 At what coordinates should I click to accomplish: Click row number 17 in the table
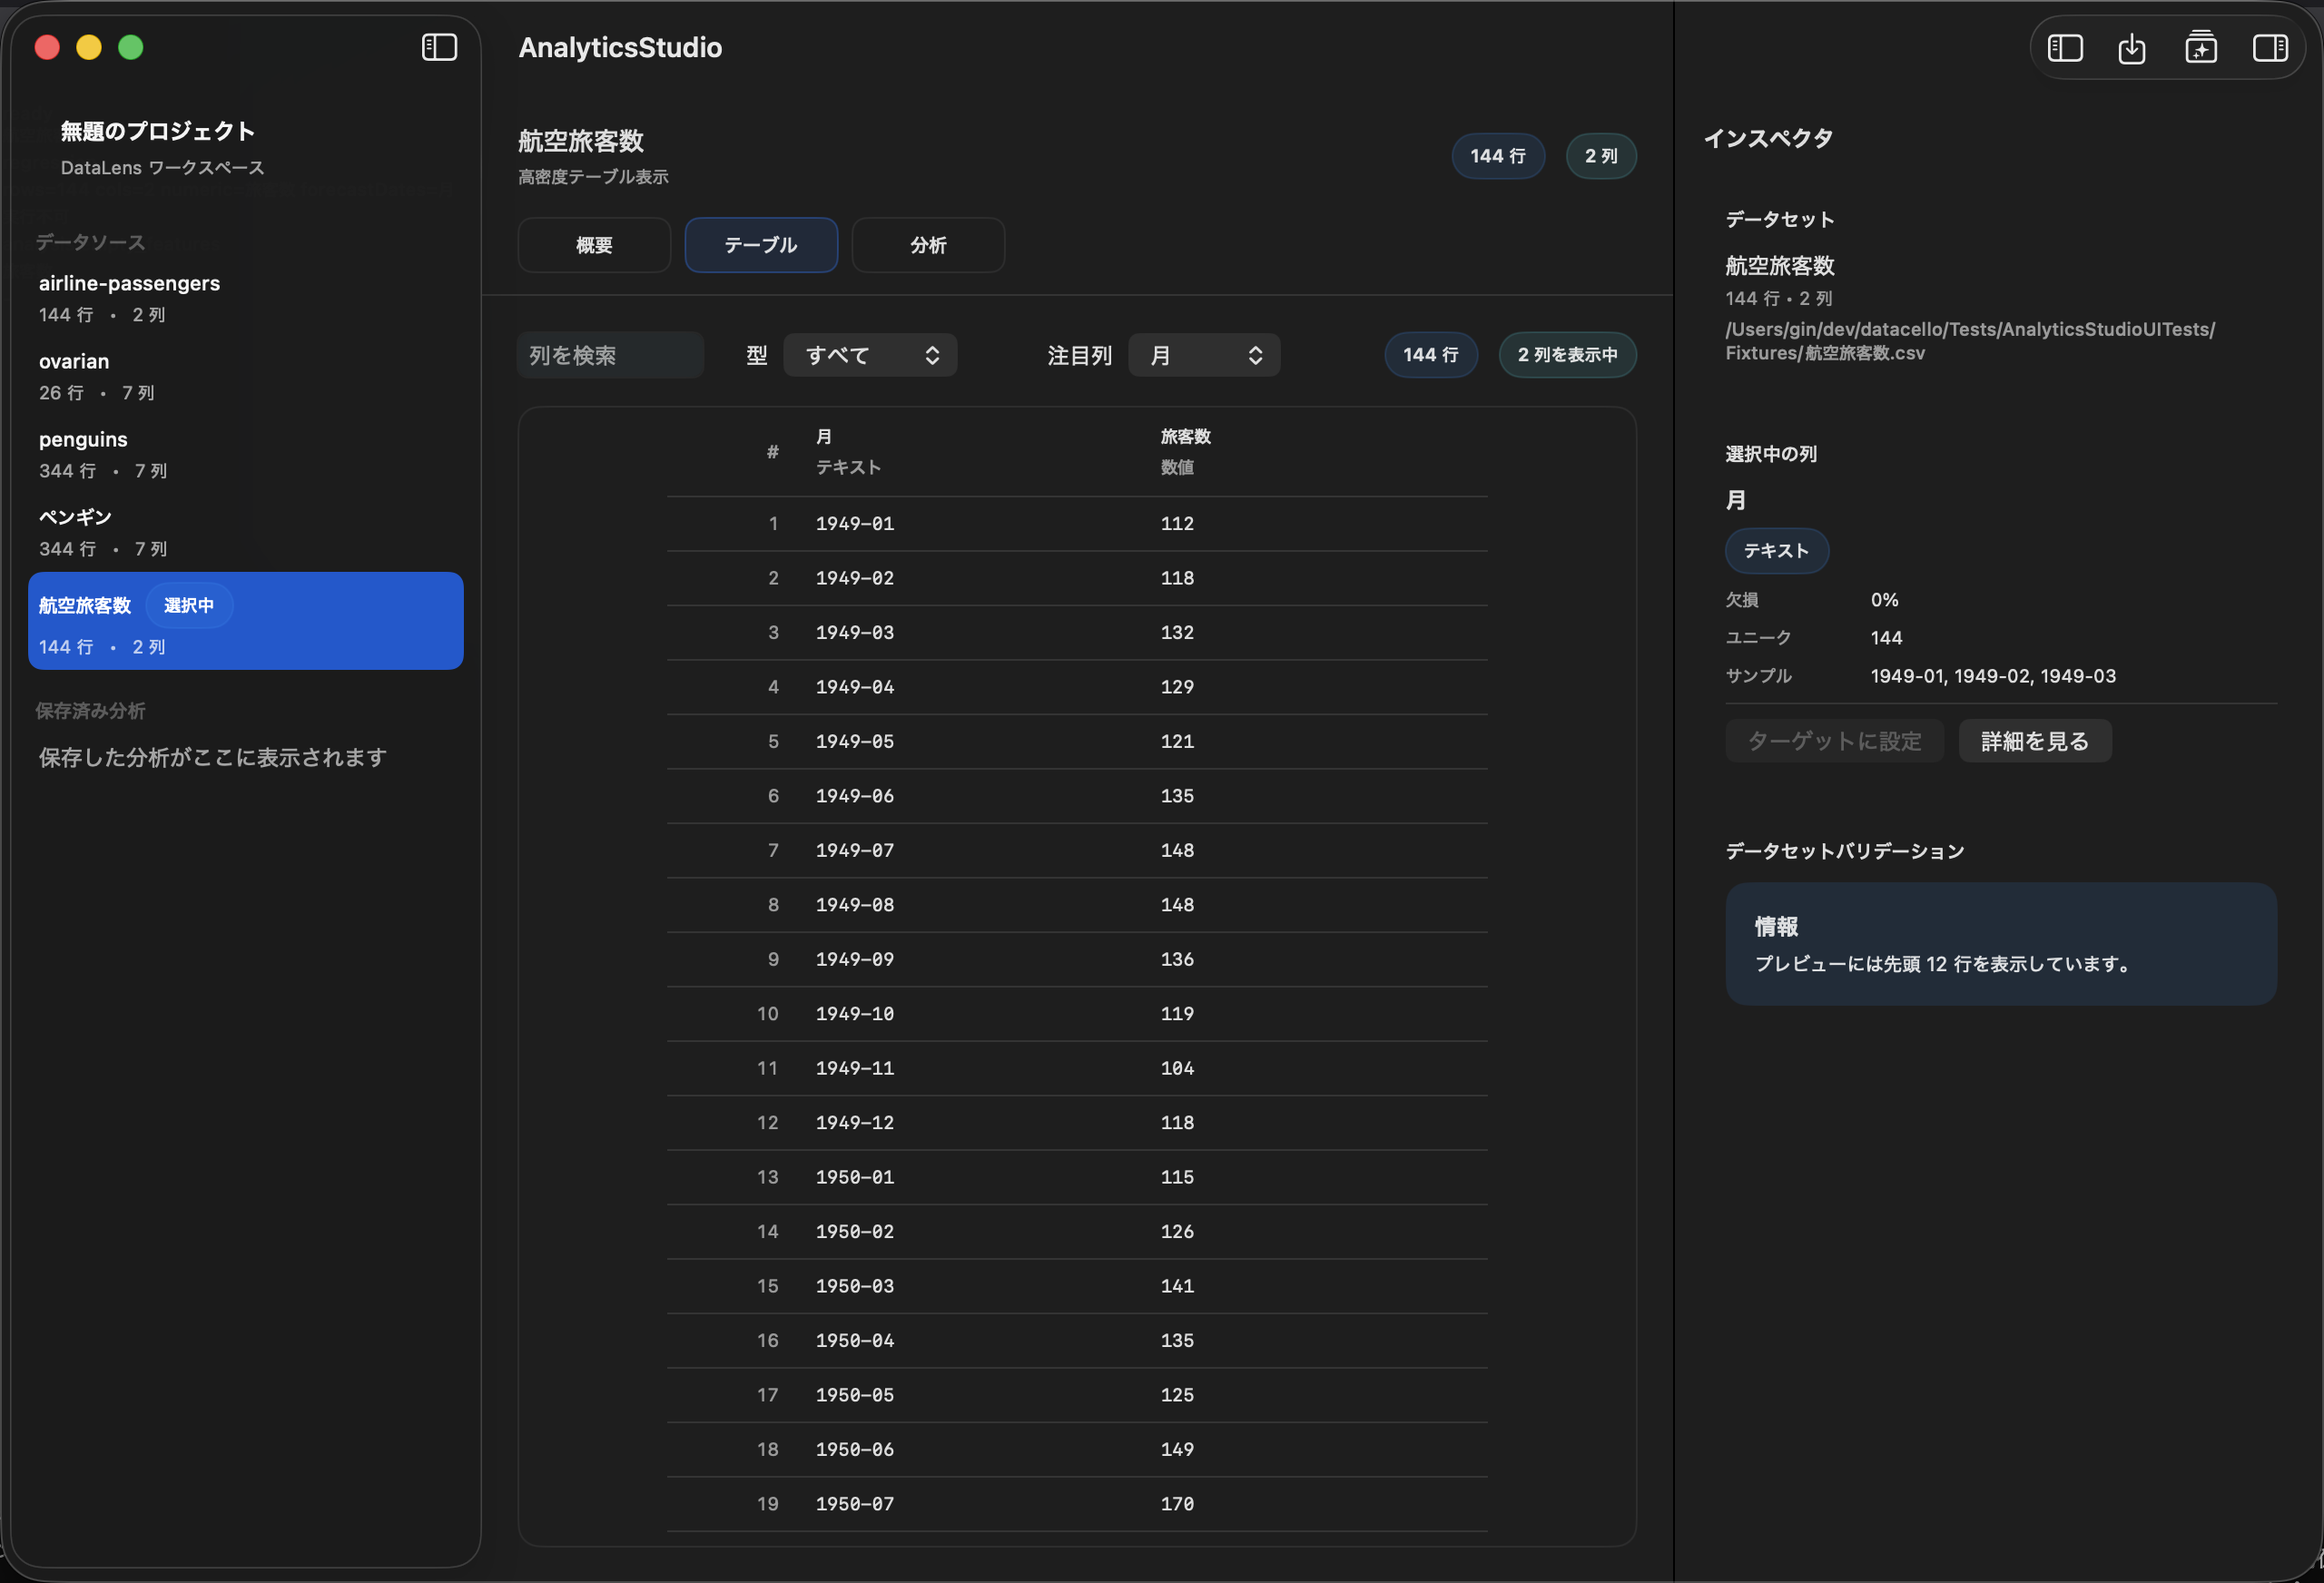click(x=768, y=1395)
